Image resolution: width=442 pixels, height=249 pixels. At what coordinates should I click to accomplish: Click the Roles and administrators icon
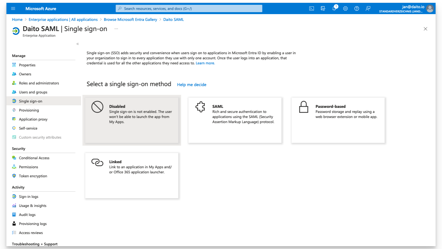(x=14, y=83)
